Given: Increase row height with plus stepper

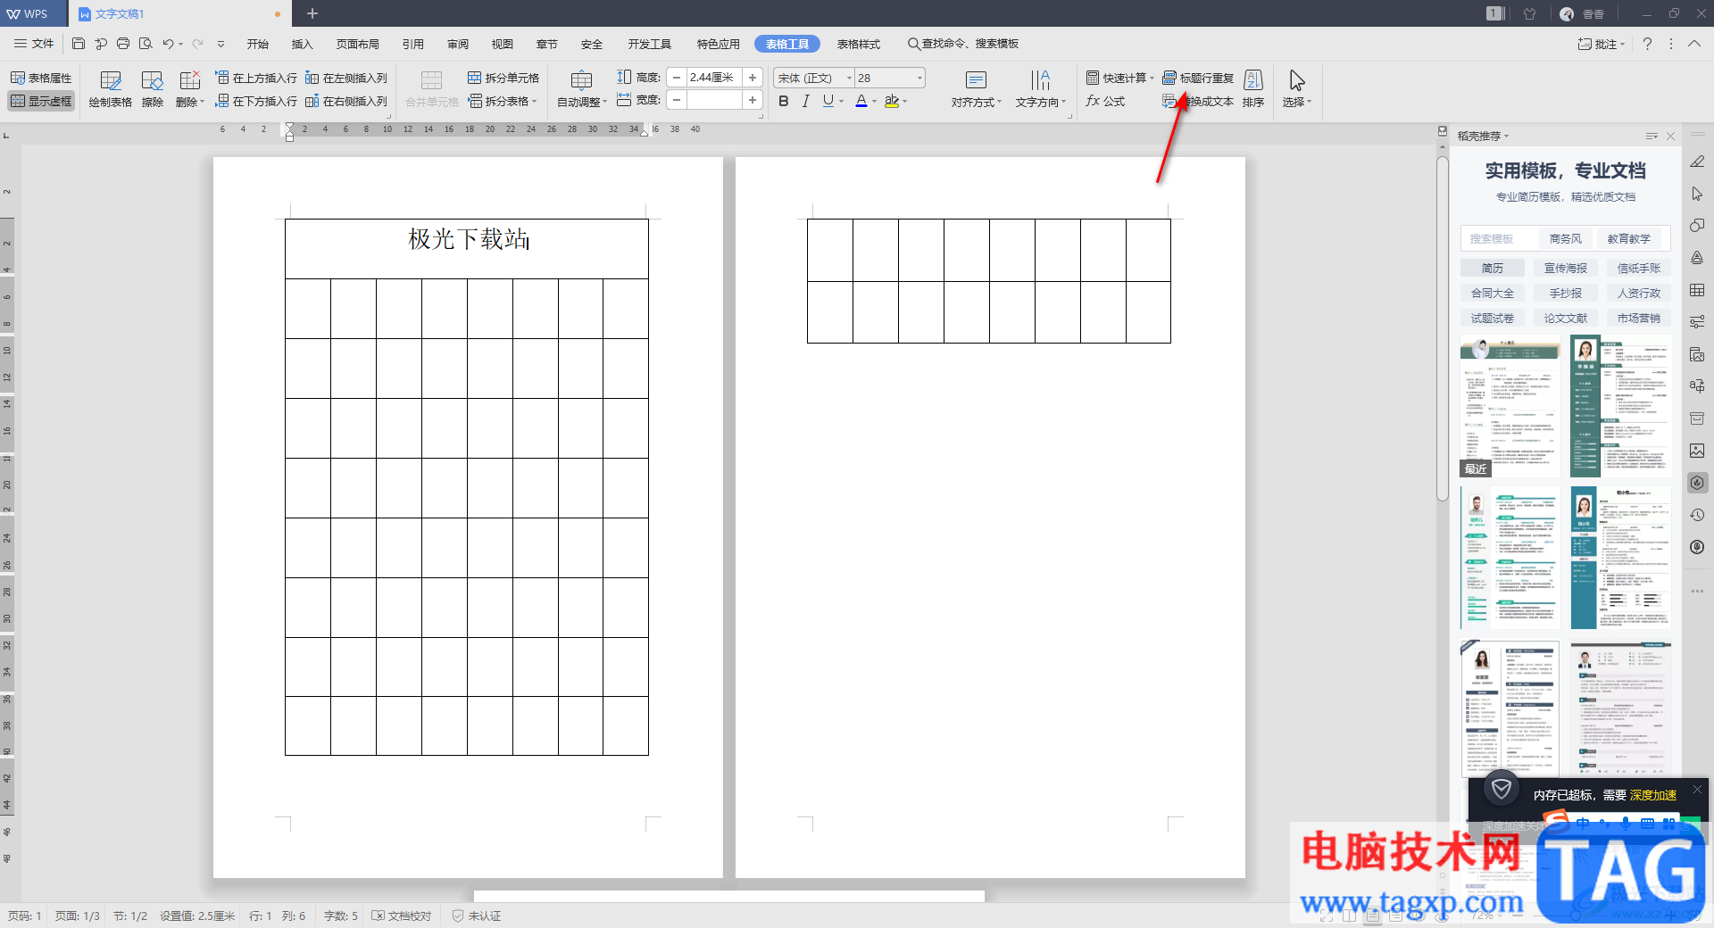Looking at the screenshot, I should pyautogui.click(x=753, y=78).
